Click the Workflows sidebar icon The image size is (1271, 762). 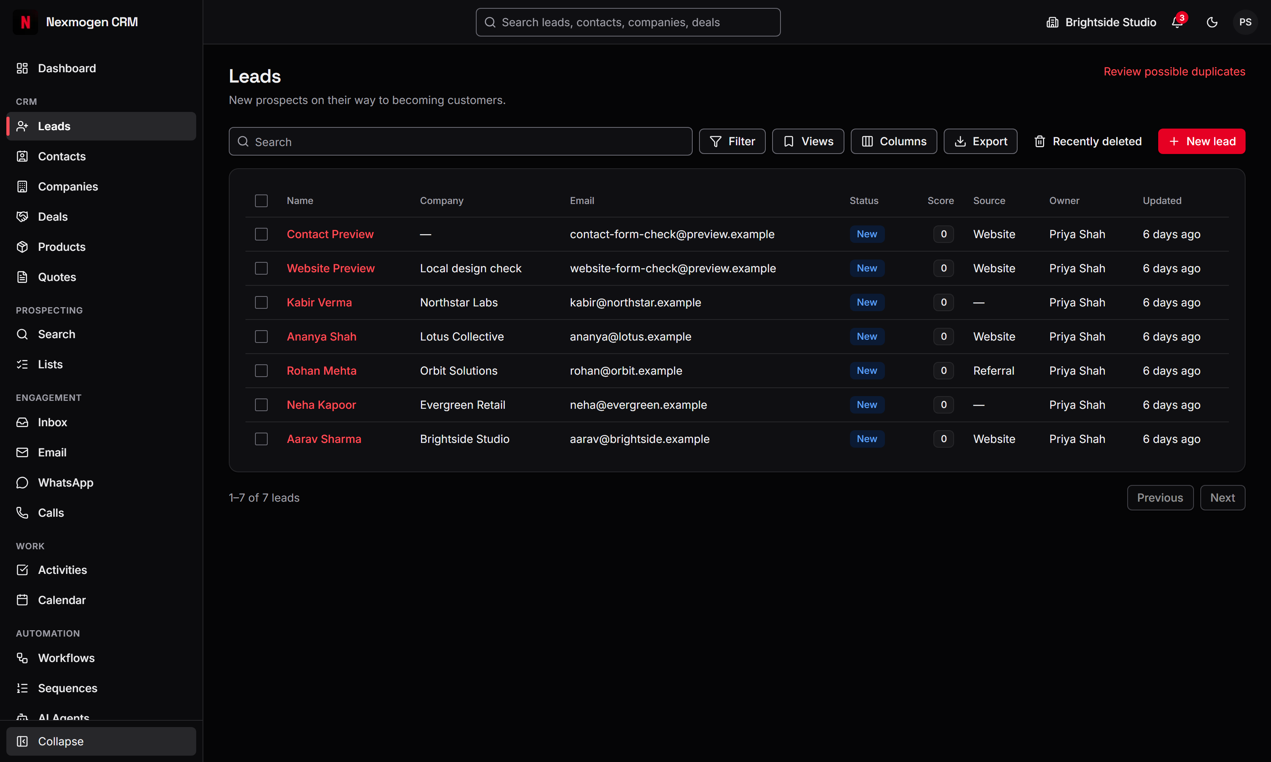[x=22, y=658]
